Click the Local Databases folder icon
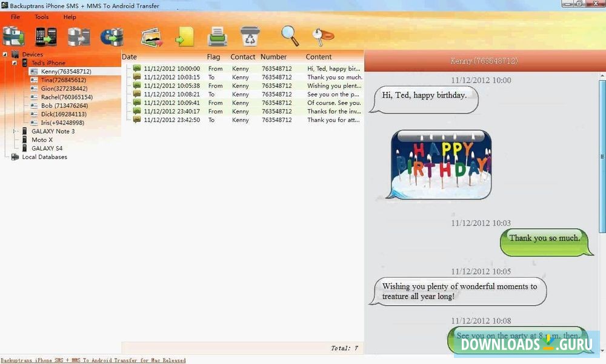The height and width of the screenshot is (364, 606). 15,157
